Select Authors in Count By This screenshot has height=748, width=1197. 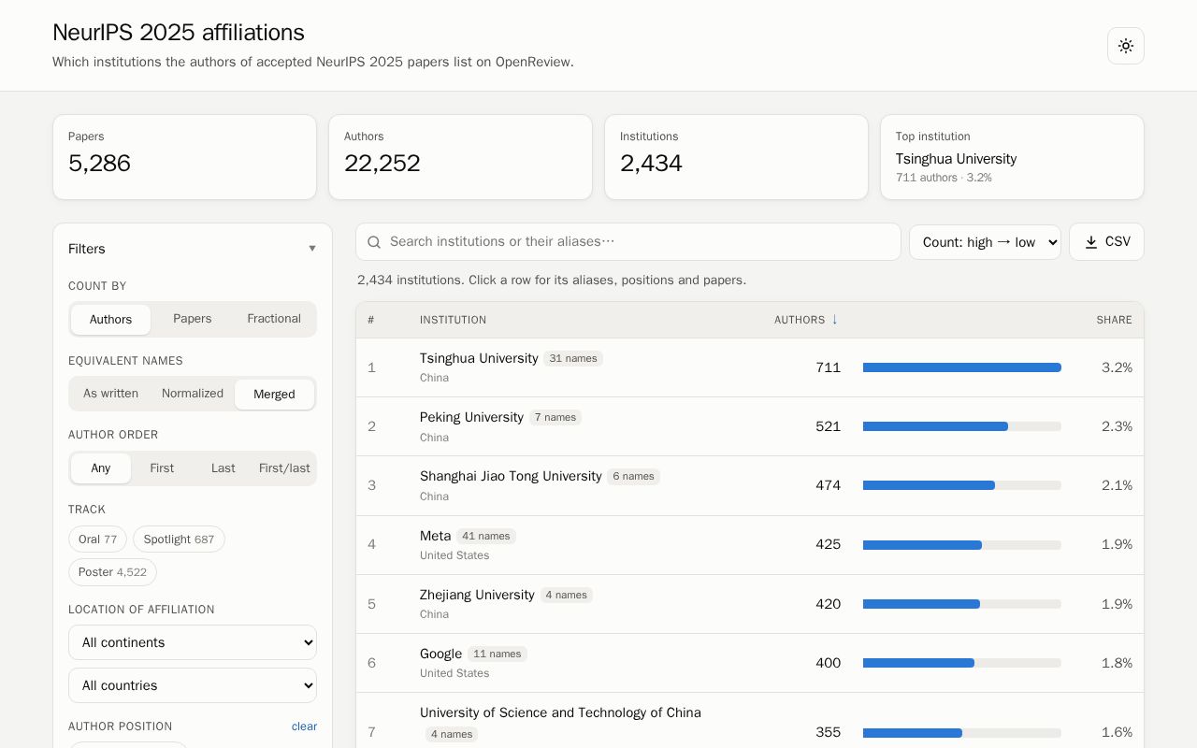[110, 320]
